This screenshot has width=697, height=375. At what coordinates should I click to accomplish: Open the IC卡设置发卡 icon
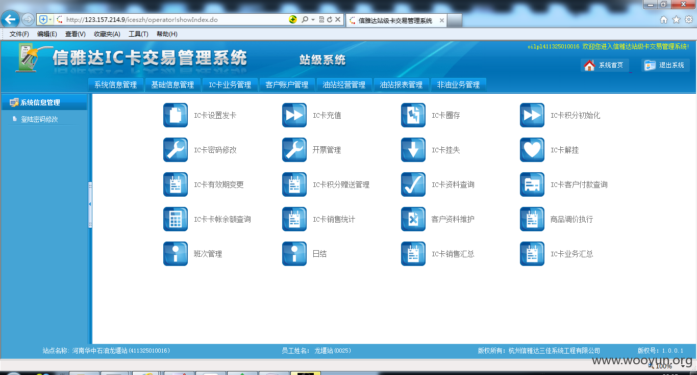point(176,115)
